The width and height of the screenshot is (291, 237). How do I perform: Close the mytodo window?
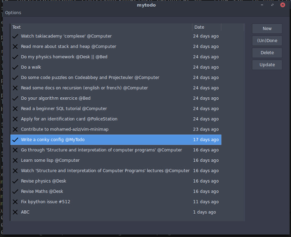[x=282, y=5]
